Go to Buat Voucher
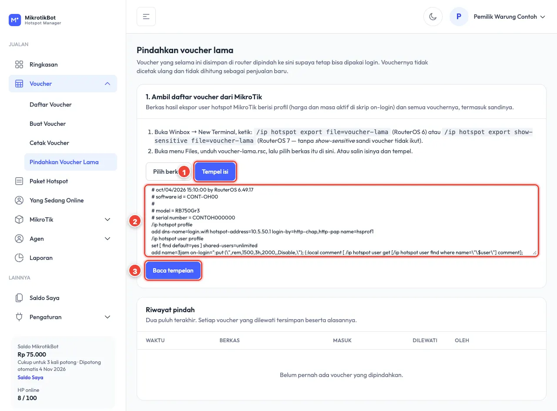Screen dimensions: 557x411 (70, 124)
